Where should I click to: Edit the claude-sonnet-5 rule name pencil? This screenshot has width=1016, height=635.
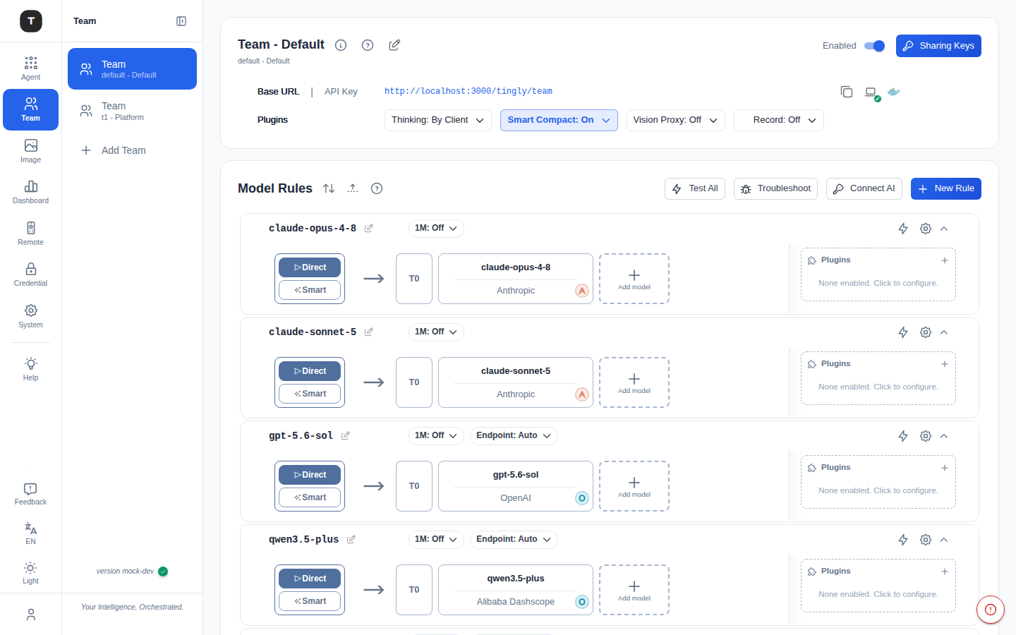[368, 332]
